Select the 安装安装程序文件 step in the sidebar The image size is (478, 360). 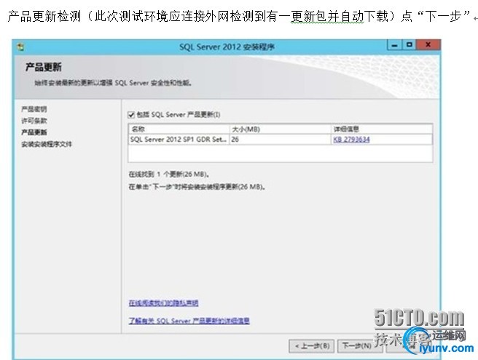coord(47,144)
